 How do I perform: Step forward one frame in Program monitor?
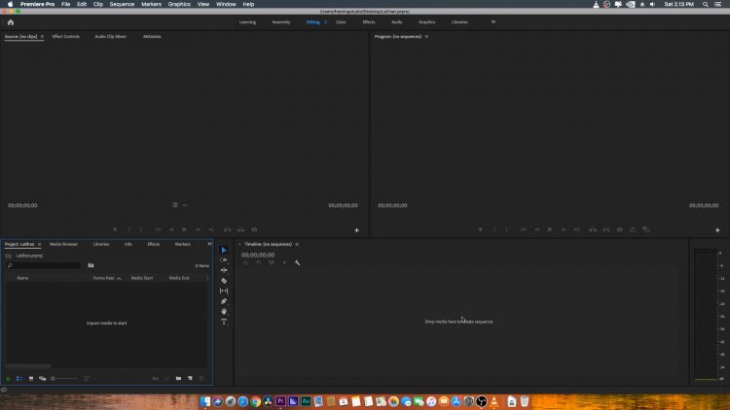coord(564,229)
